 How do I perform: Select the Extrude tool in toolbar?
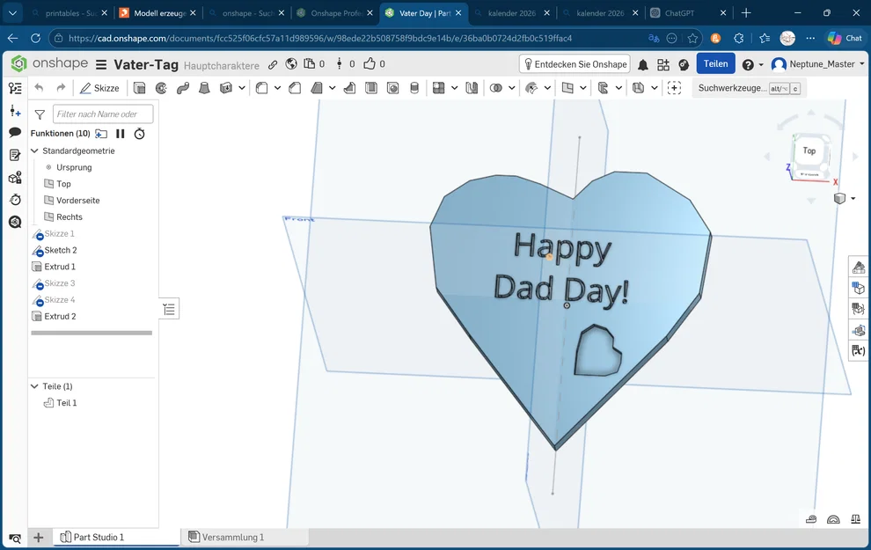pyautogui.click(x=139, y=88)
